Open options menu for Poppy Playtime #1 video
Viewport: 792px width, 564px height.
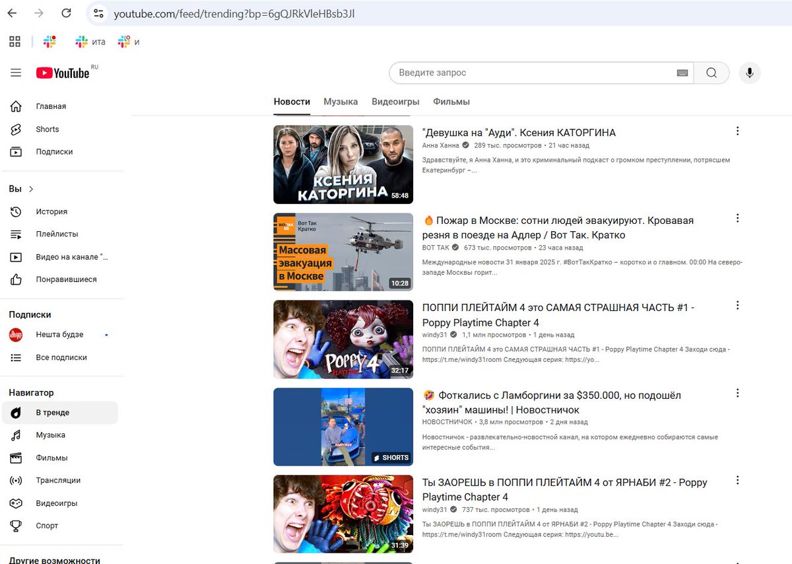coord(738,305)
